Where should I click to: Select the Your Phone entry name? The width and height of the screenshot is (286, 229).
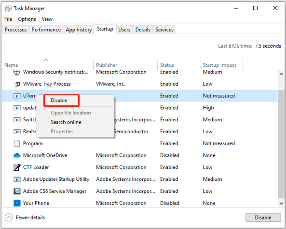[x=36, y=203]
